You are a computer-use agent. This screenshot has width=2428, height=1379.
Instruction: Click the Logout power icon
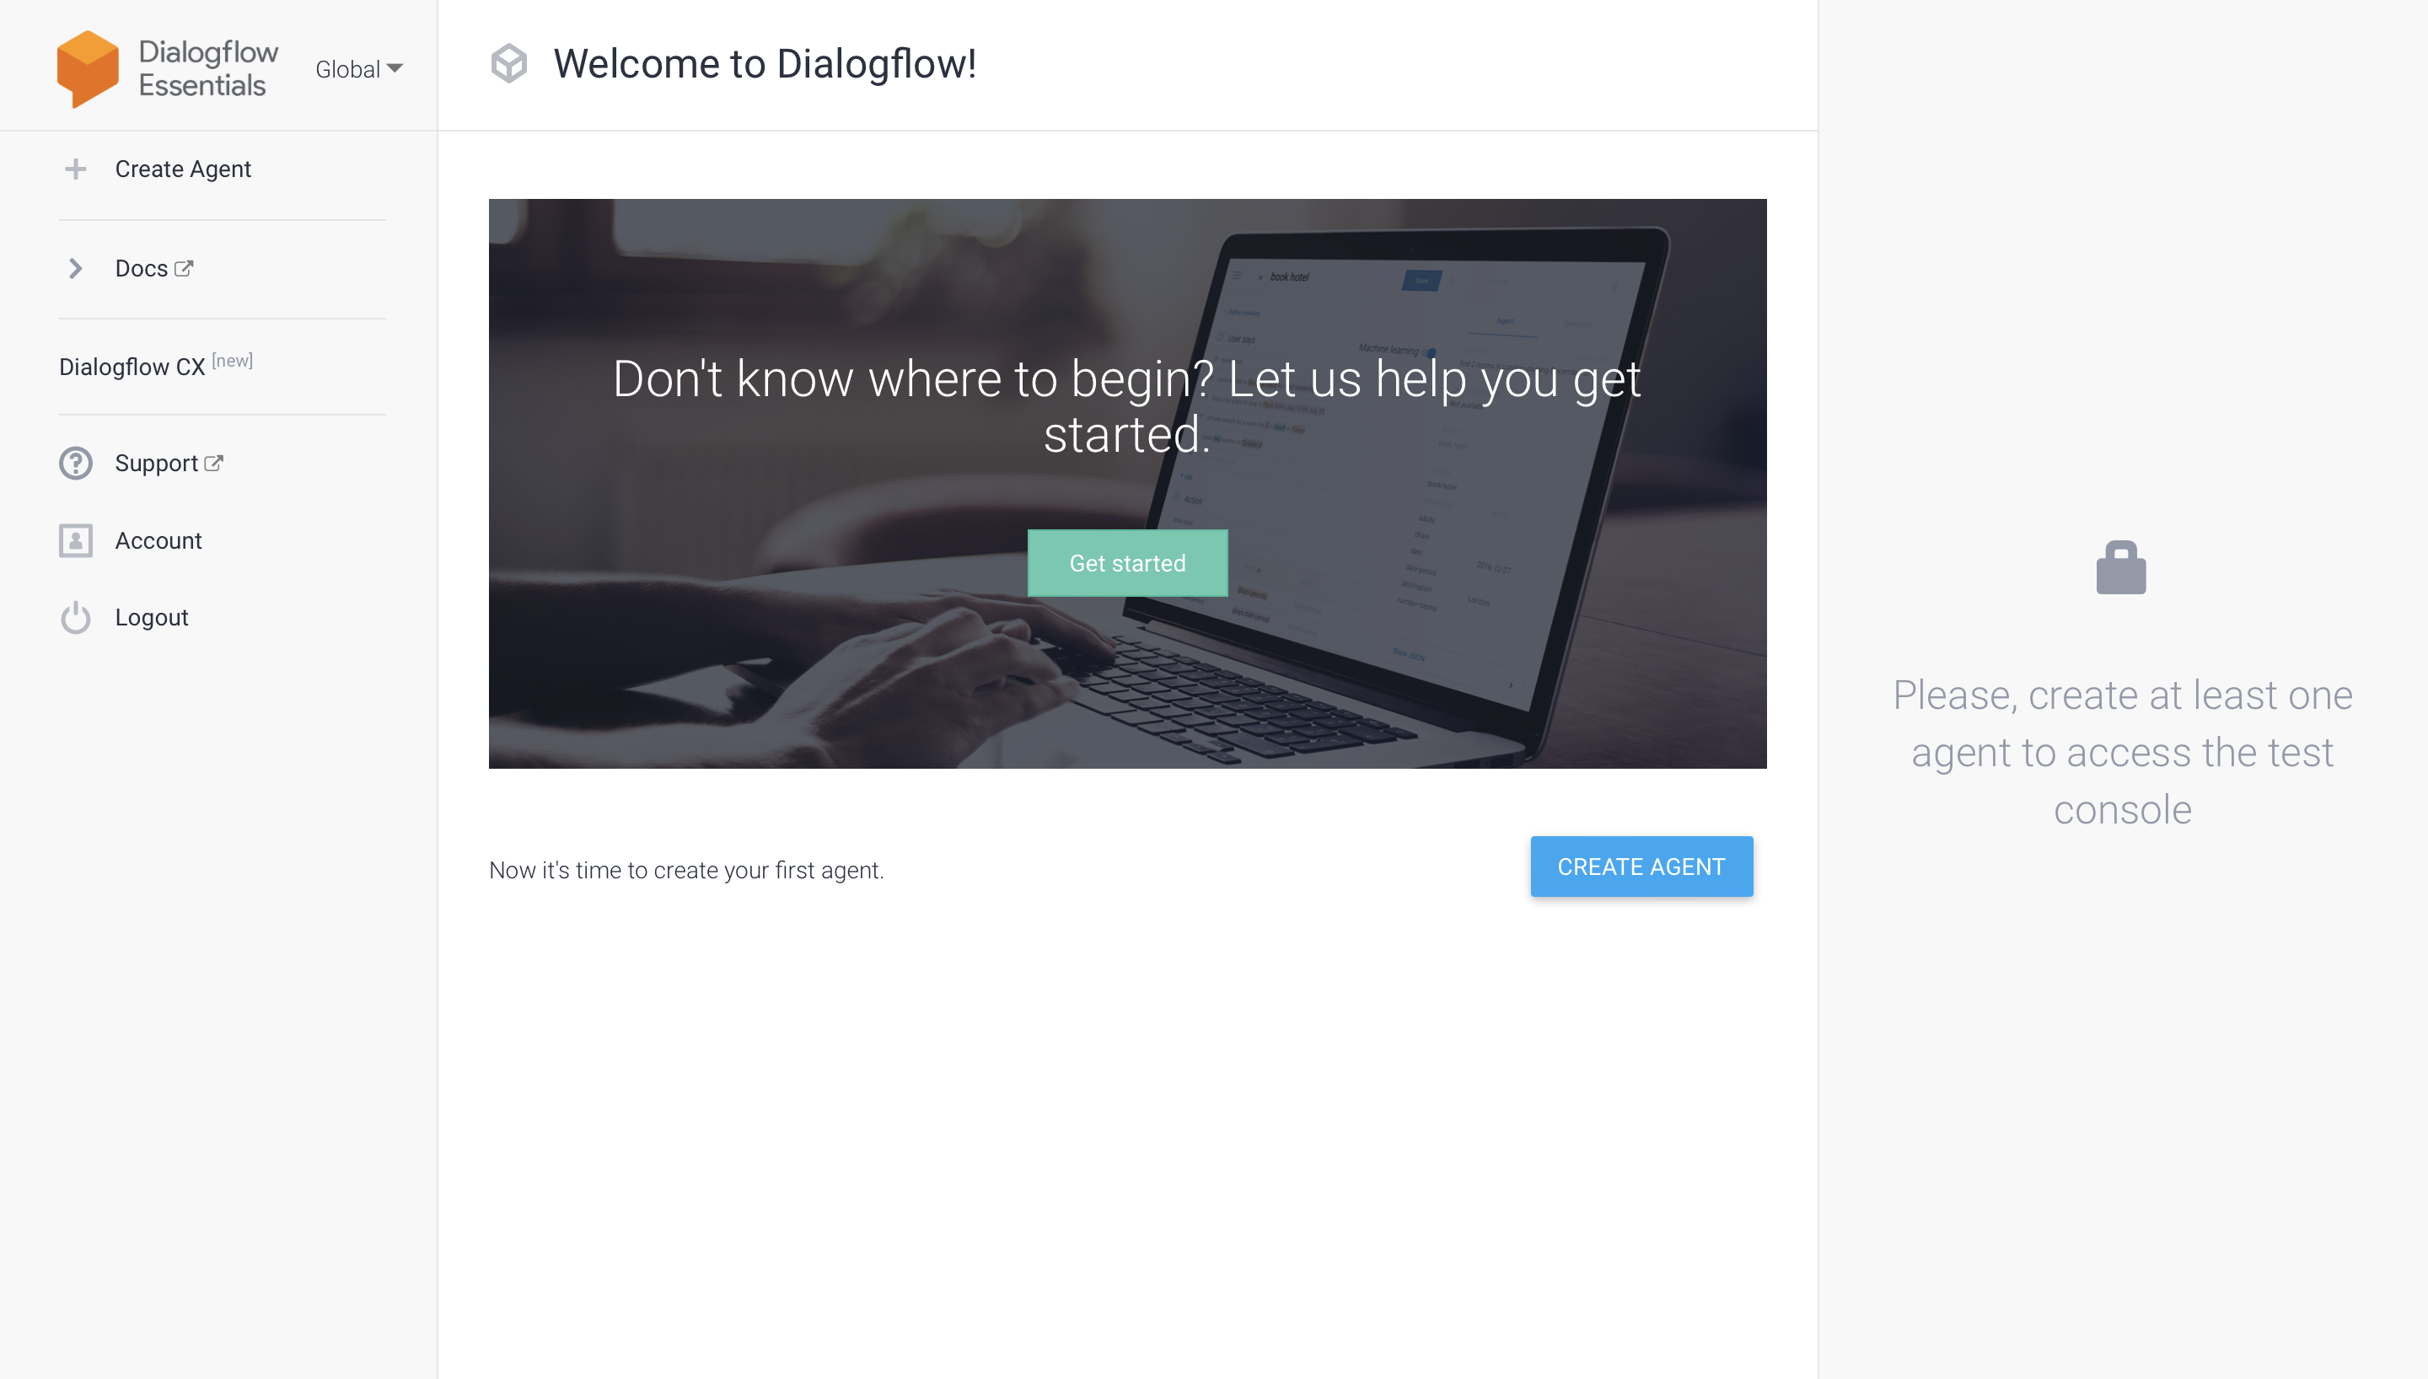75,617
